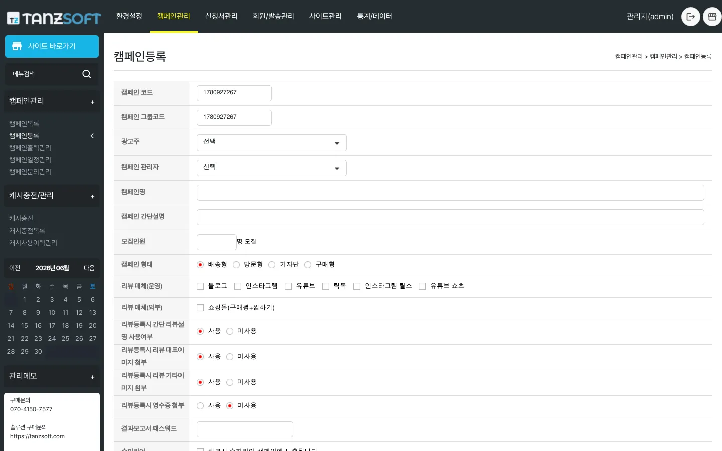This screenshot has width=722, height=451.
Task: Click 다음 to show next calendar month
Action: pyautogui.click(x=89, y=268)
